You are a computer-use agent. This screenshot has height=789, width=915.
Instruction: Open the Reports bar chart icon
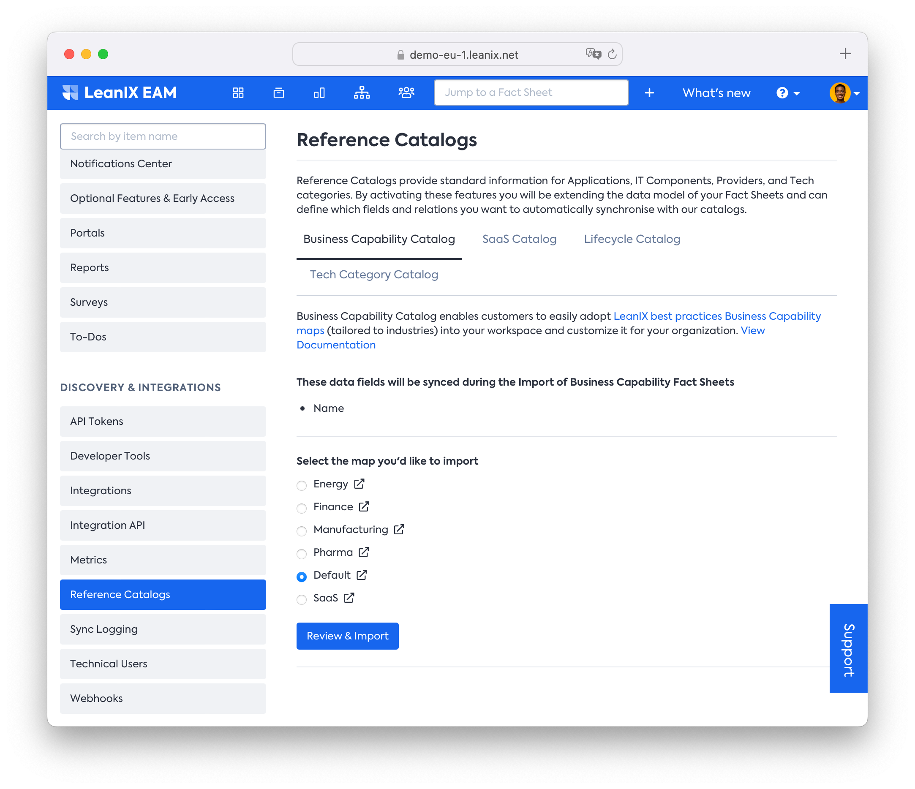tap(319, 93)
